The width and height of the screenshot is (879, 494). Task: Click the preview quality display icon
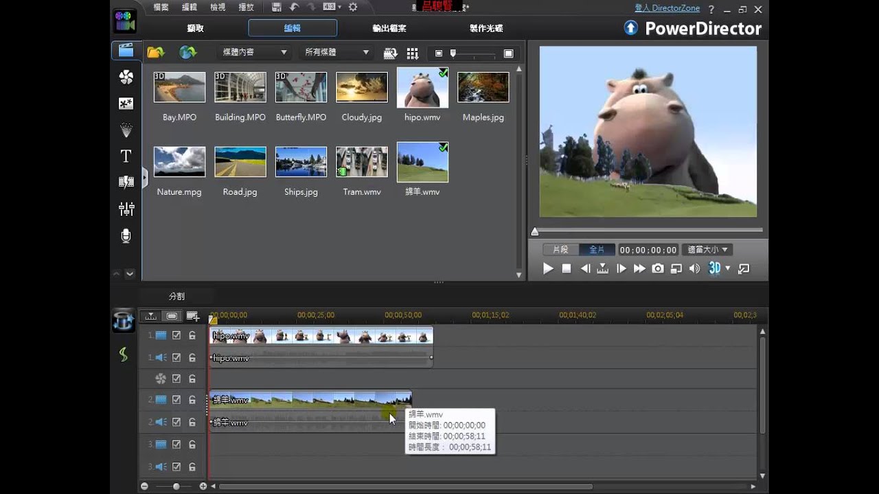pos(676,268)
